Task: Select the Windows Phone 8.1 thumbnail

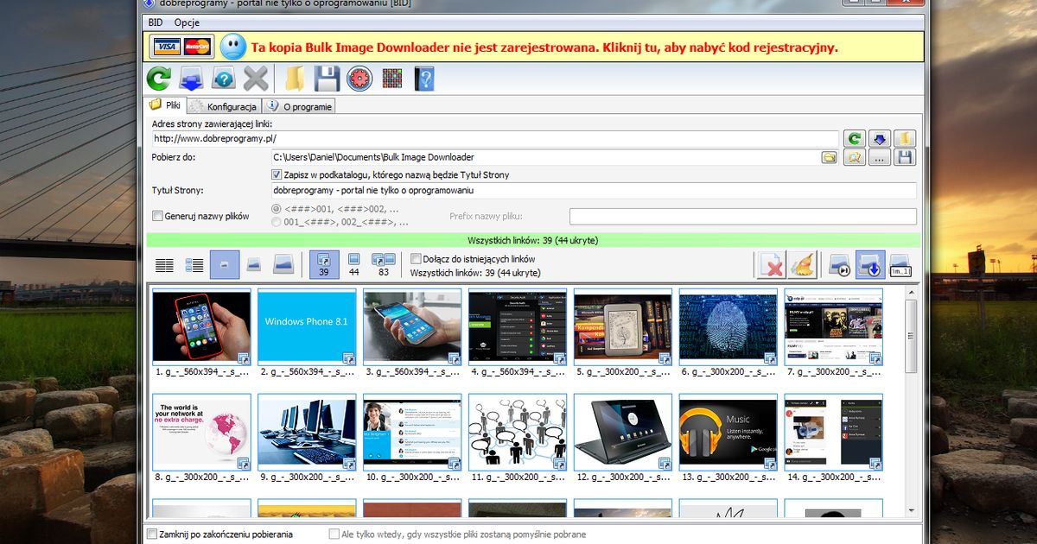Action: pyautogui.click(x=307, y=326)
